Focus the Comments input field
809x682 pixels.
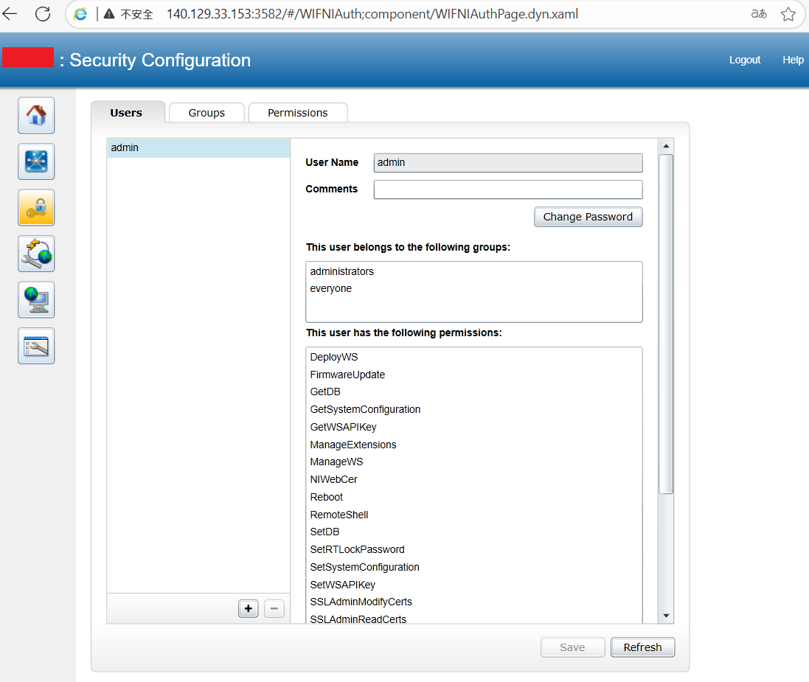[508, 189]
